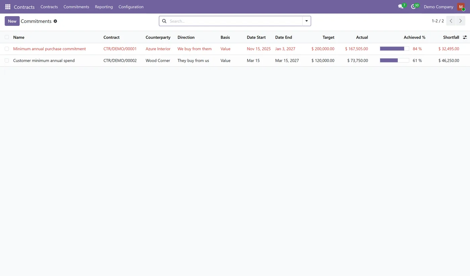Screen dimensions: 470x276
Task: Sort by the Target column header
Action: coord(328,37)
